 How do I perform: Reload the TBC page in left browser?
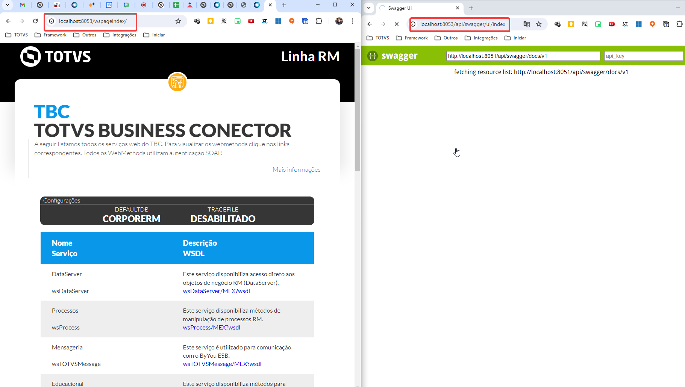[x=35, y=21]
